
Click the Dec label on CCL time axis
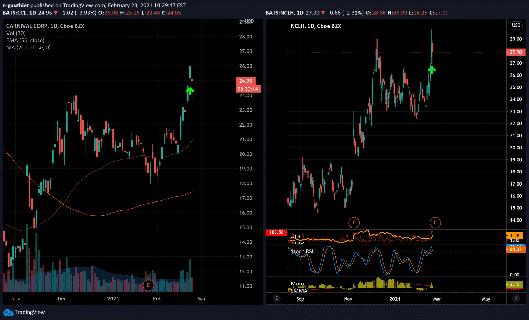pos(62,299)
